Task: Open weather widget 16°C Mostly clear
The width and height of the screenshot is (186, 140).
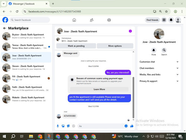Action: (125, 136)
